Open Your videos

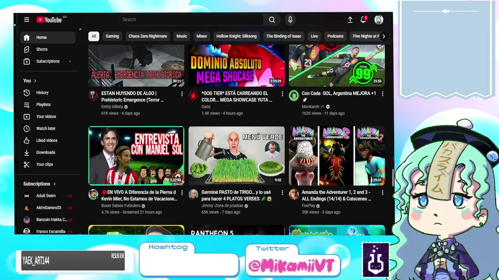pyautogui.click(x=48, y=117)
